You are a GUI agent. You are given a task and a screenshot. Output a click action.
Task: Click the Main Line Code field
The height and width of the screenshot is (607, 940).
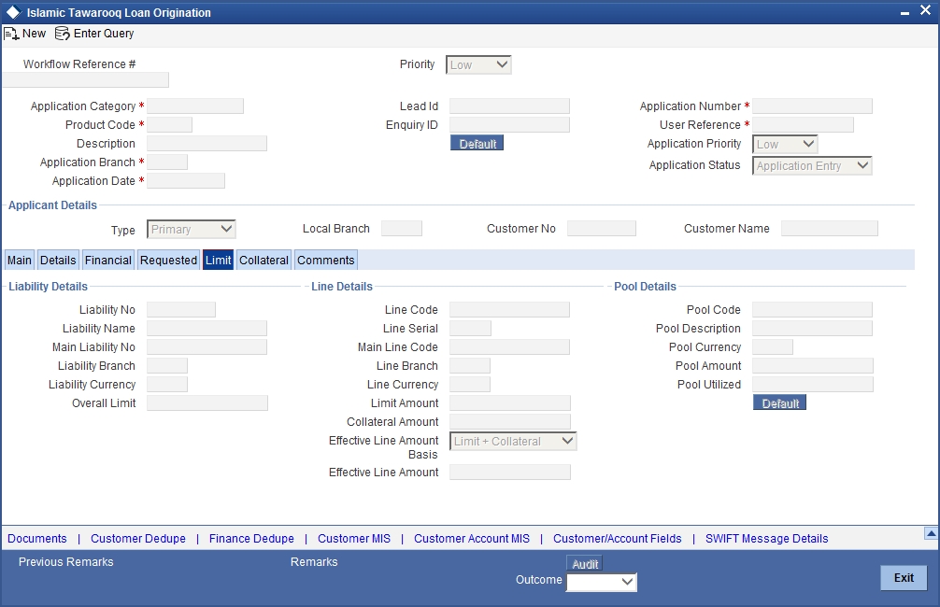pos(509,347)
